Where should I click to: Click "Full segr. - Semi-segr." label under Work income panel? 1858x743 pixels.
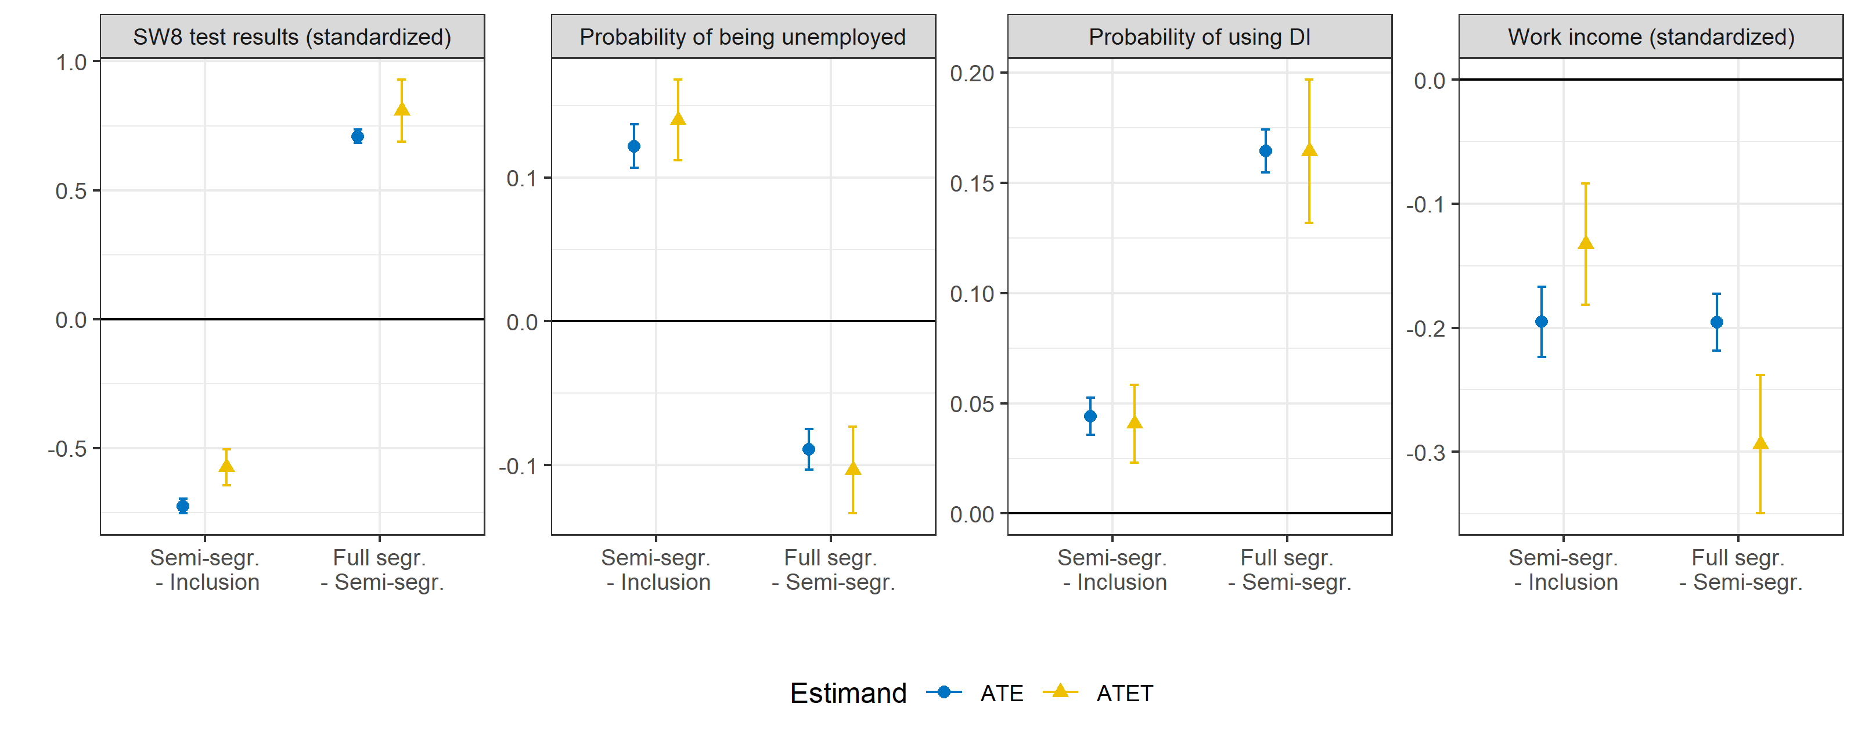(1739, 570)
